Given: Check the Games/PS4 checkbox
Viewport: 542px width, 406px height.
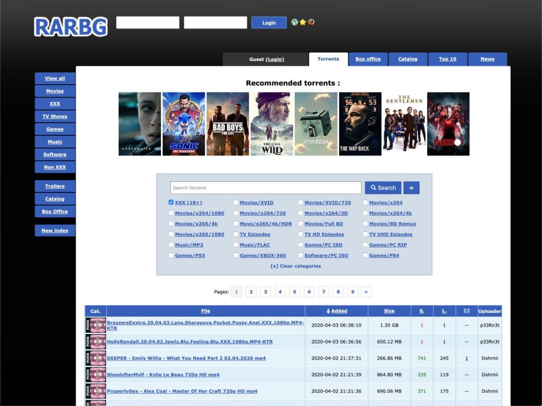Looking at the screenshot, I should coord(365,255).
